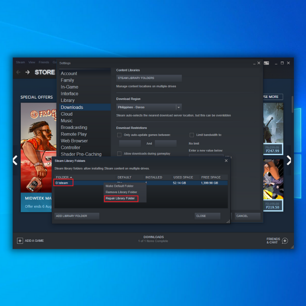The height and width of the screenshot is (306, 306).
Task: Show next special offer with right carousel arrow
Action: click(x=289, y=160)
